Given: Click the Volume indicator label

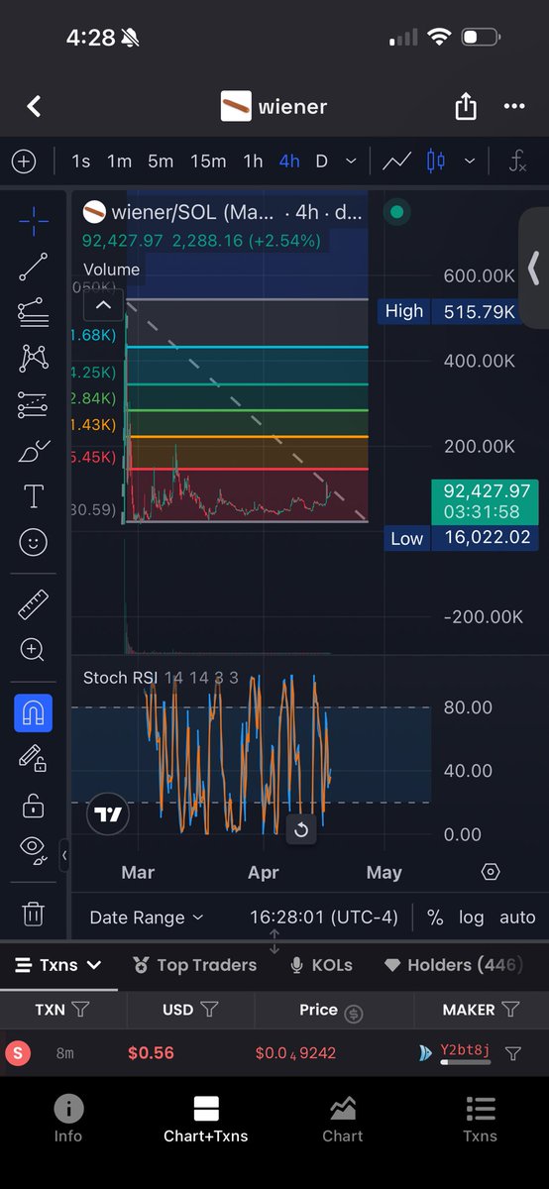Looking at the screenshot, I should [111, 270].
